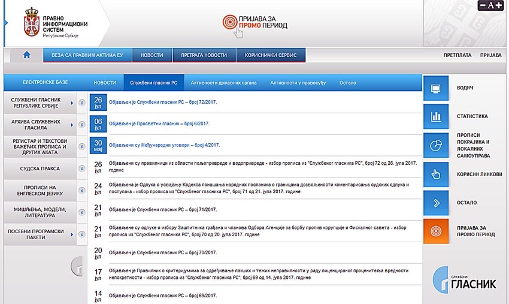509x304 pixels.
Task: Open the pie chart Прописи покрајина icon
Action: coord(436,145)
